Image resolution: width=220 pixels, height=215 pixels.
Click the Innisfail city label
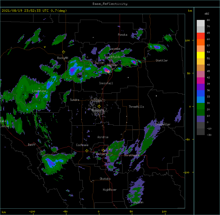point(106,83)
